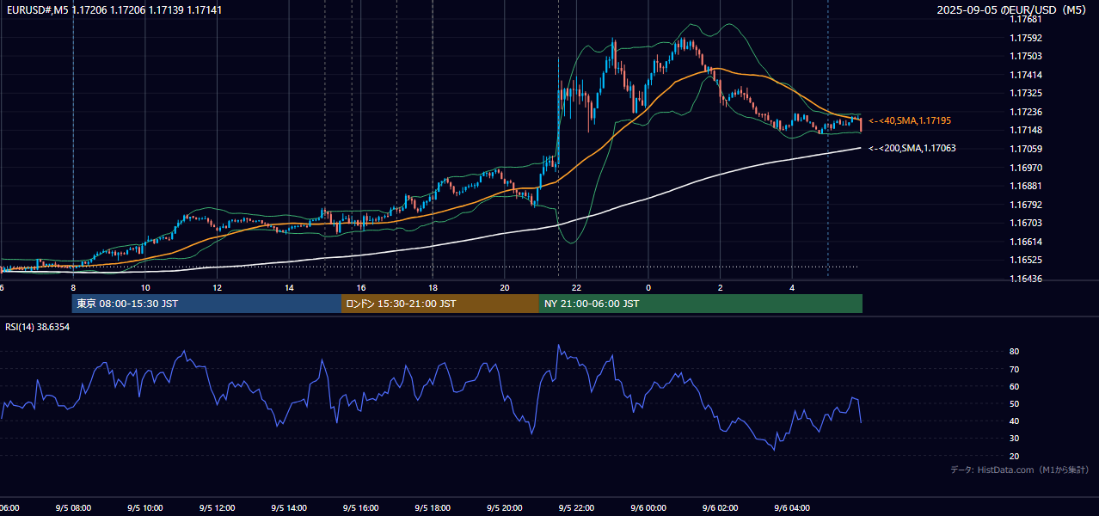
Task: Click price level 1.17325 on the price axis
Action: click(x=1025, y=93)
